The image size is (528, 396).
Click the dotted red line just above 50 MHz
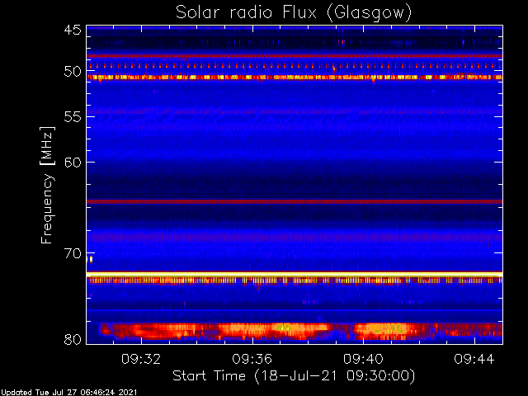point(295,66)
